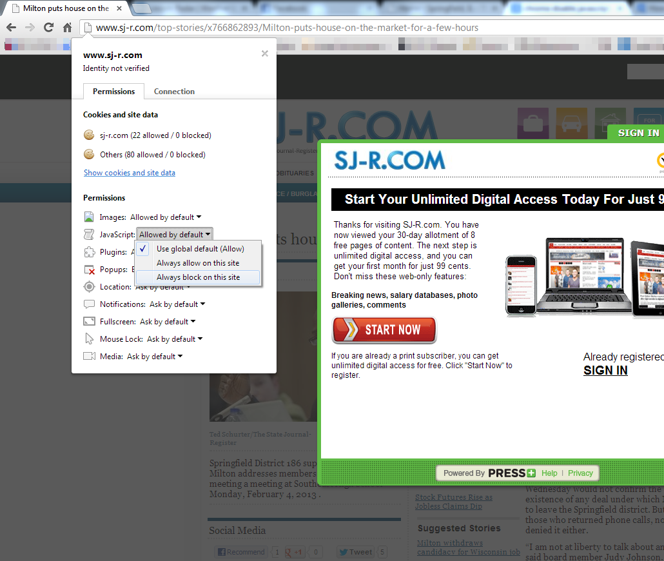
Task: Click sj-r.com (22 allowed / 0 blocked) text
Action: coord(155,135)
